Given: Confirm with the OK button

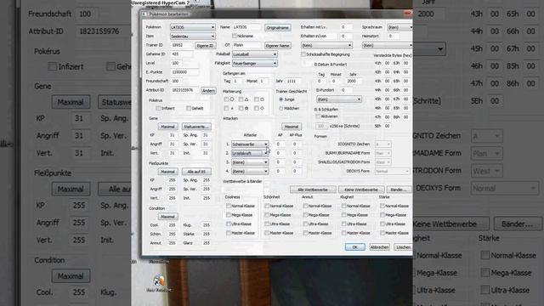Looking at the screenshot, I should (x=355, y=247).
